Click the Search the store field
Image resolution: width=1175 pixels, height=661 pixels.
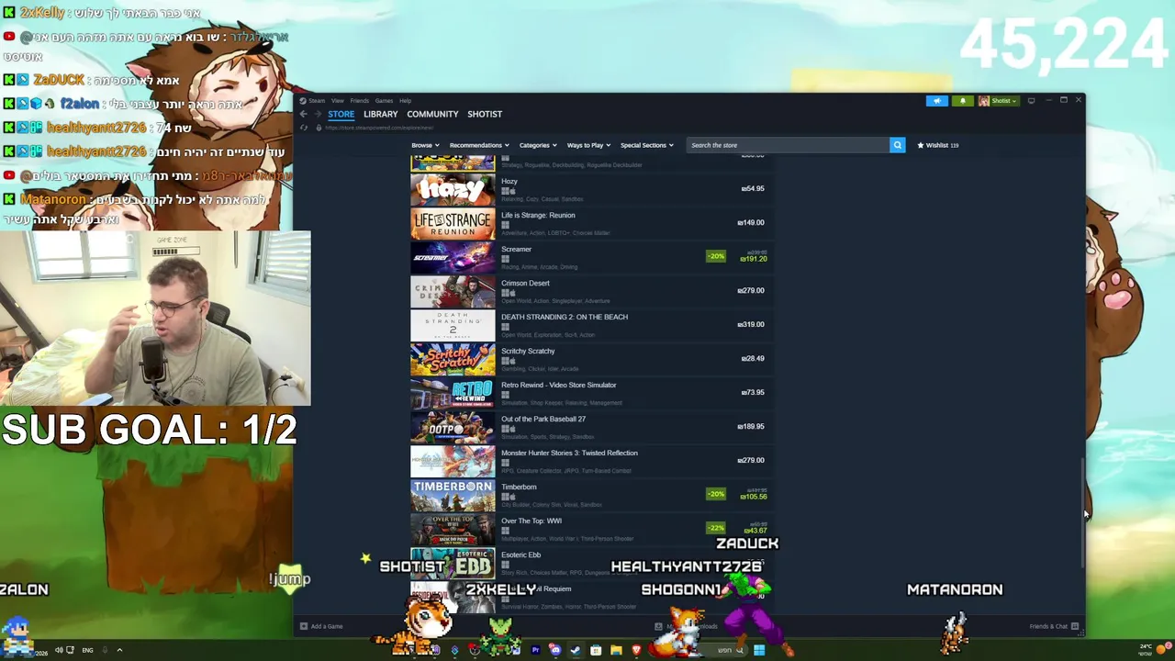(788, 145)
